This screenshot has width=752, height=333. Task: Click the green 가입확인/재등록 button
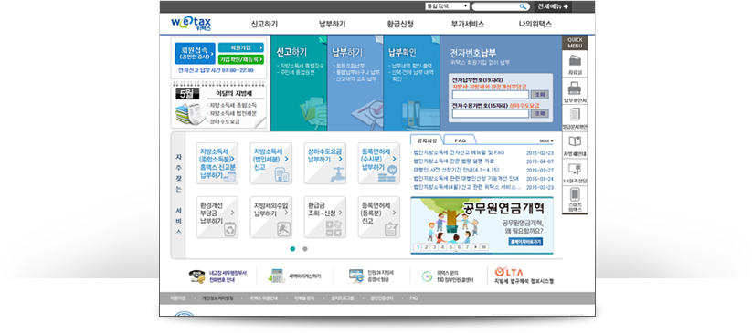[x=240, y=59]
